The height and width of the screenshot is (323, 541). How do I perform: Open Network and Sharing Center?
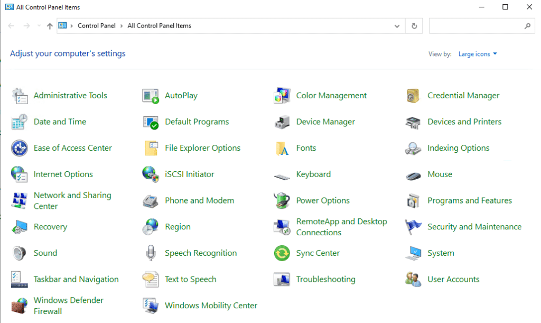click(72, 200)
